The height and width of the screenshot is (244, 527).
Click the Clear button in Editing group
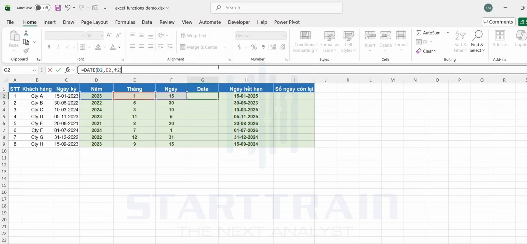click(426, 51)
